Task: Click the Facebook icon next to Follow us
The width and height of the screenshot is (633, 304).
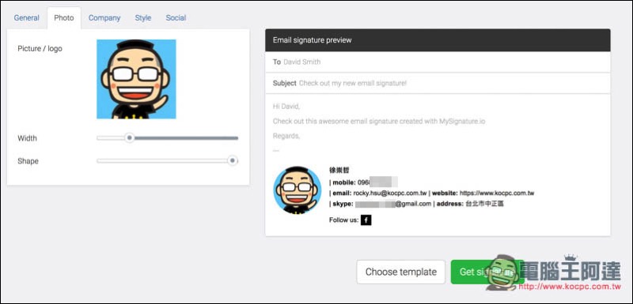Action: click(366, 220)
